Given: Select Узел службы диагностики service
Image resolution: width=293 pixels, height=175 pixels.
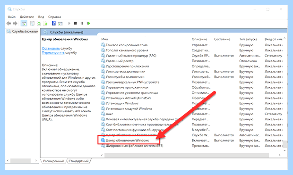Looking at the screenshot, I should tap(125, 77).
